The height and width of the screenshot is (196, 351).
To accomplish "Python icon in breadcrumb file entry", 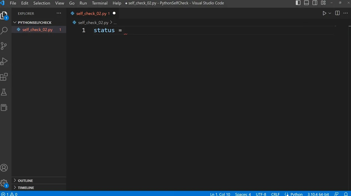I will [74, 23].
